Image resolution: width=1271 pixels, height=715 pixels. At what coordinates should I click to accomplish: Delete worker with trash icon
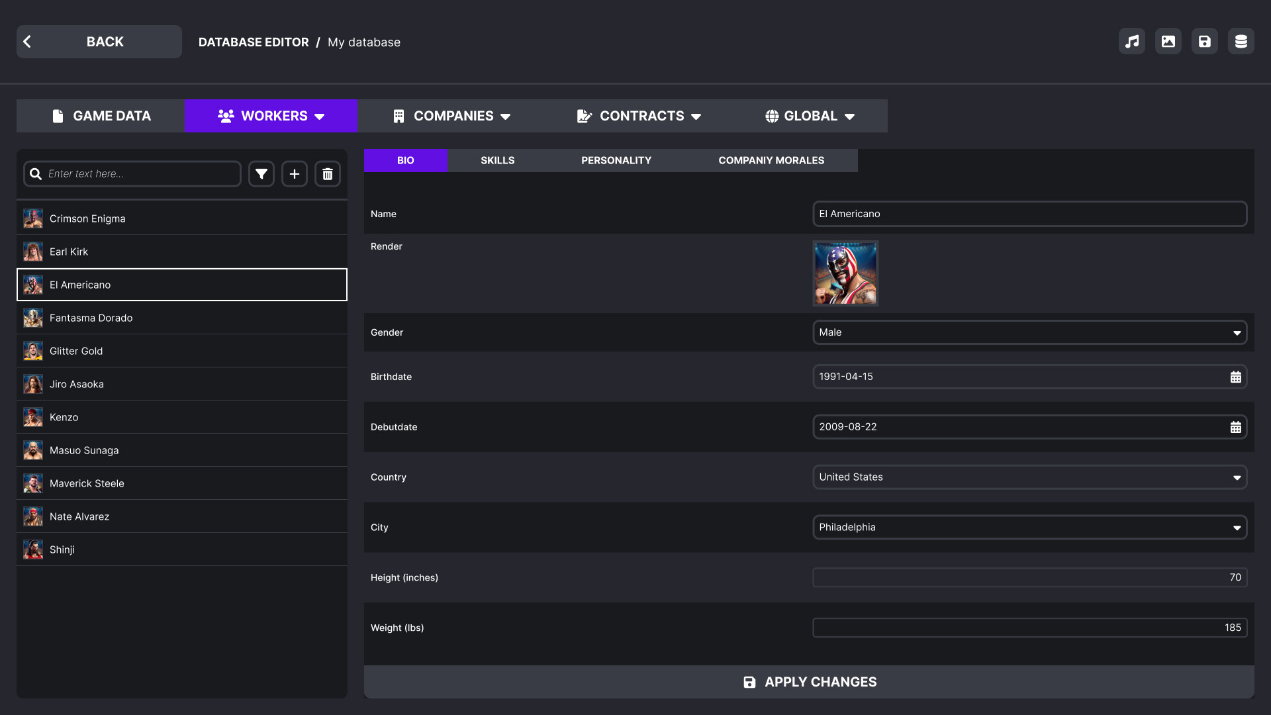(x=328, y=174)
